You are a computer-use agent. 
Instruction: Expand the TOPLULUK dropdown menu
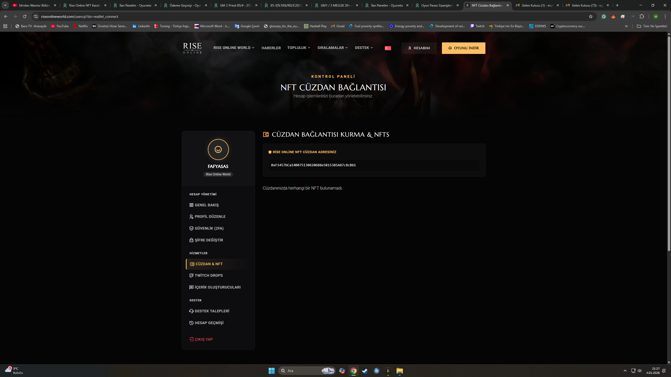tap(299, 48)
